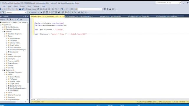Click the line "set @Databasename = 'Salesdb'"
189x106 pixels.
[x=49, y=30]
